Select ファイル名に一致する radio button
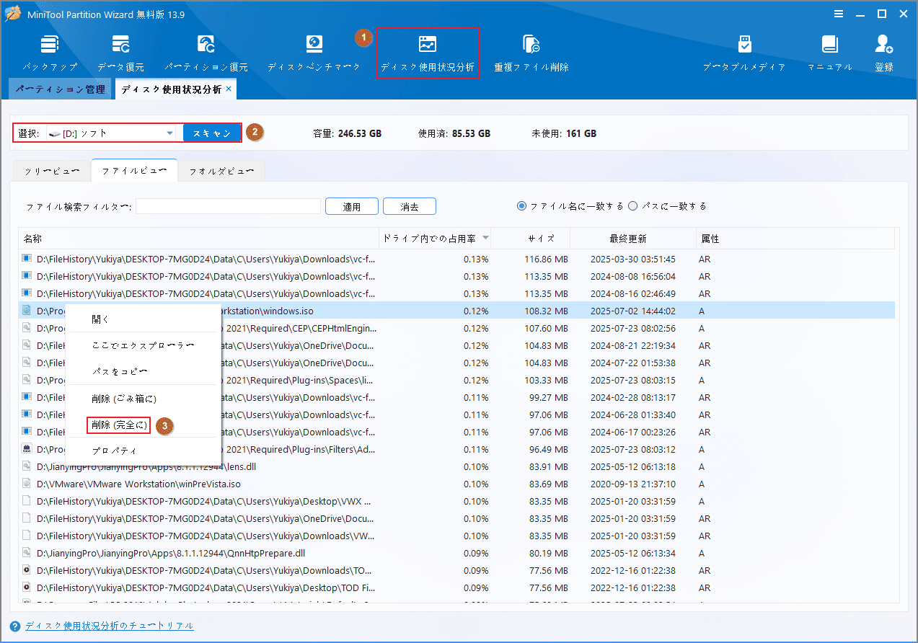918x643 pixels. [522, 206]
